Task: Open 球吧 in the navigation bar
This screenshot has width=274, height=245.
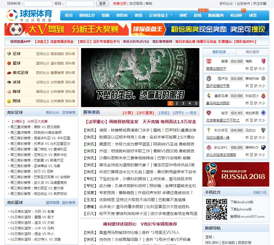Action: click(183, 15)
